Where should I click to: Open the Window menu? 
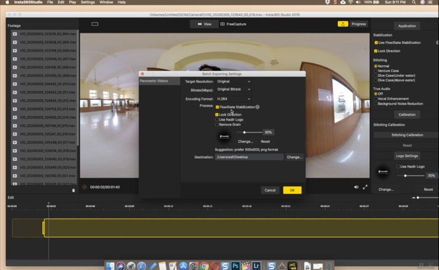[106, 3]
